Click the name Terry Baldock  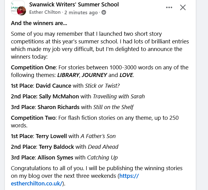click(x=56, y=147)
